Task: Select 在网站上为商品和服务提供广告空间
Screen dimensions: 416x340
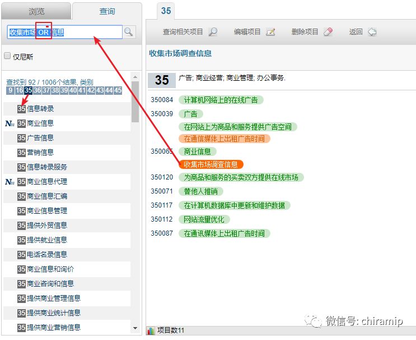Action: point(238,127)
